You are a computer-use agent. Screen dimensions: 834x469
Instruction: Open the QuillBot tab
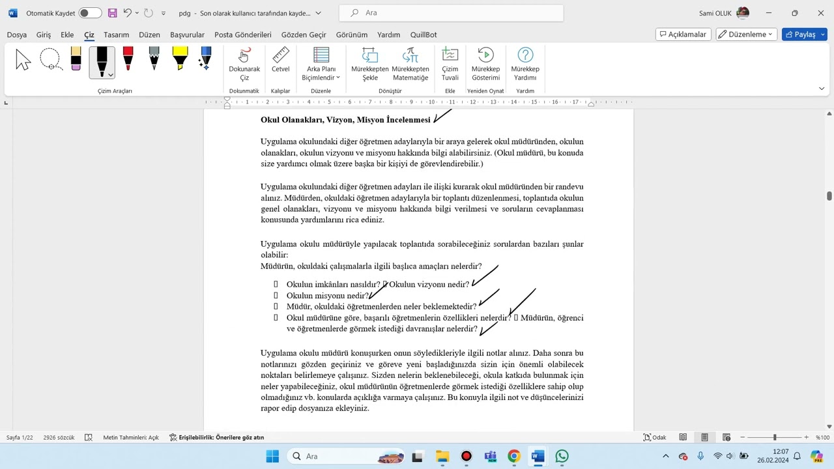(x=424, y=35)
